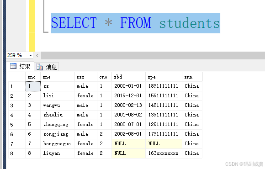Click name cell hongguoguo

57,144
